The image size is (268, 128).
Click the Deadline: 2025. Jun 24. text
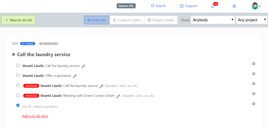click(121, 86)
